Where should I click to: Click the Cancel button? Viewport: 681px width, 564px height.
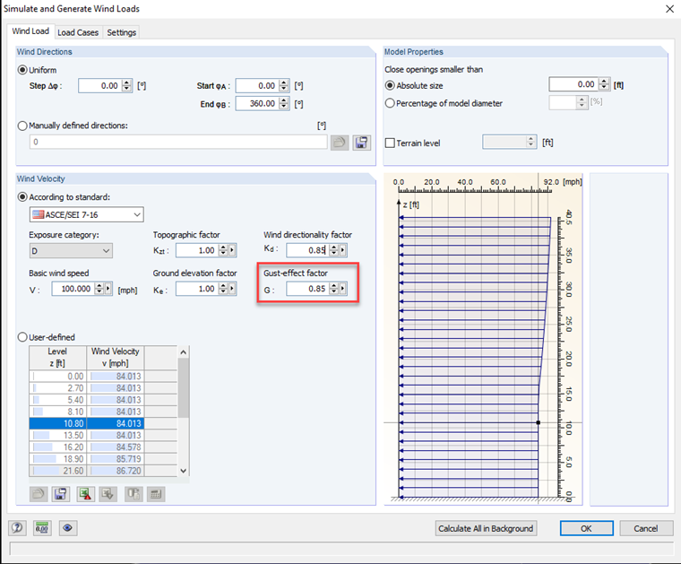pos(646,528)
